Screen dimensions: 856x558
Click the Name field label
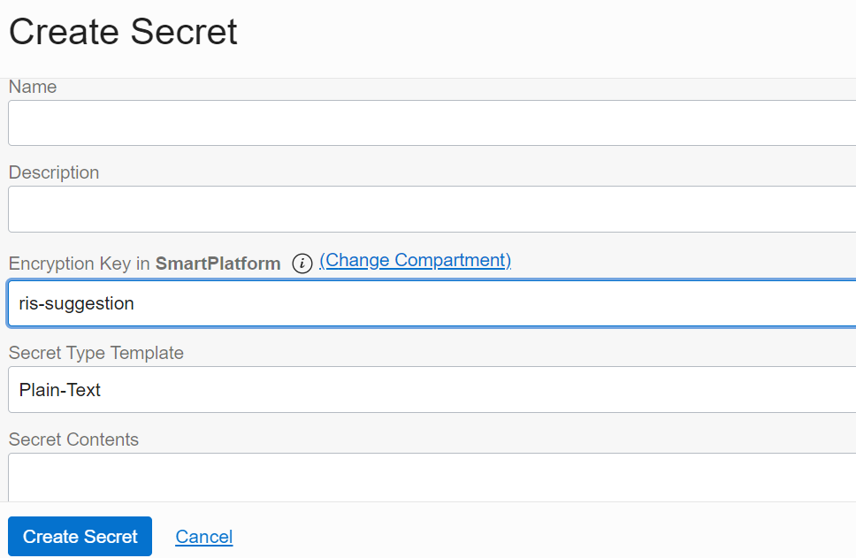point(32,87)
